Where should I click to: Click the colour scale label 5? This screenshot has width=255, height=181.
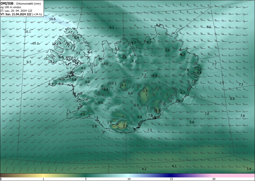[x=86, y=179]
